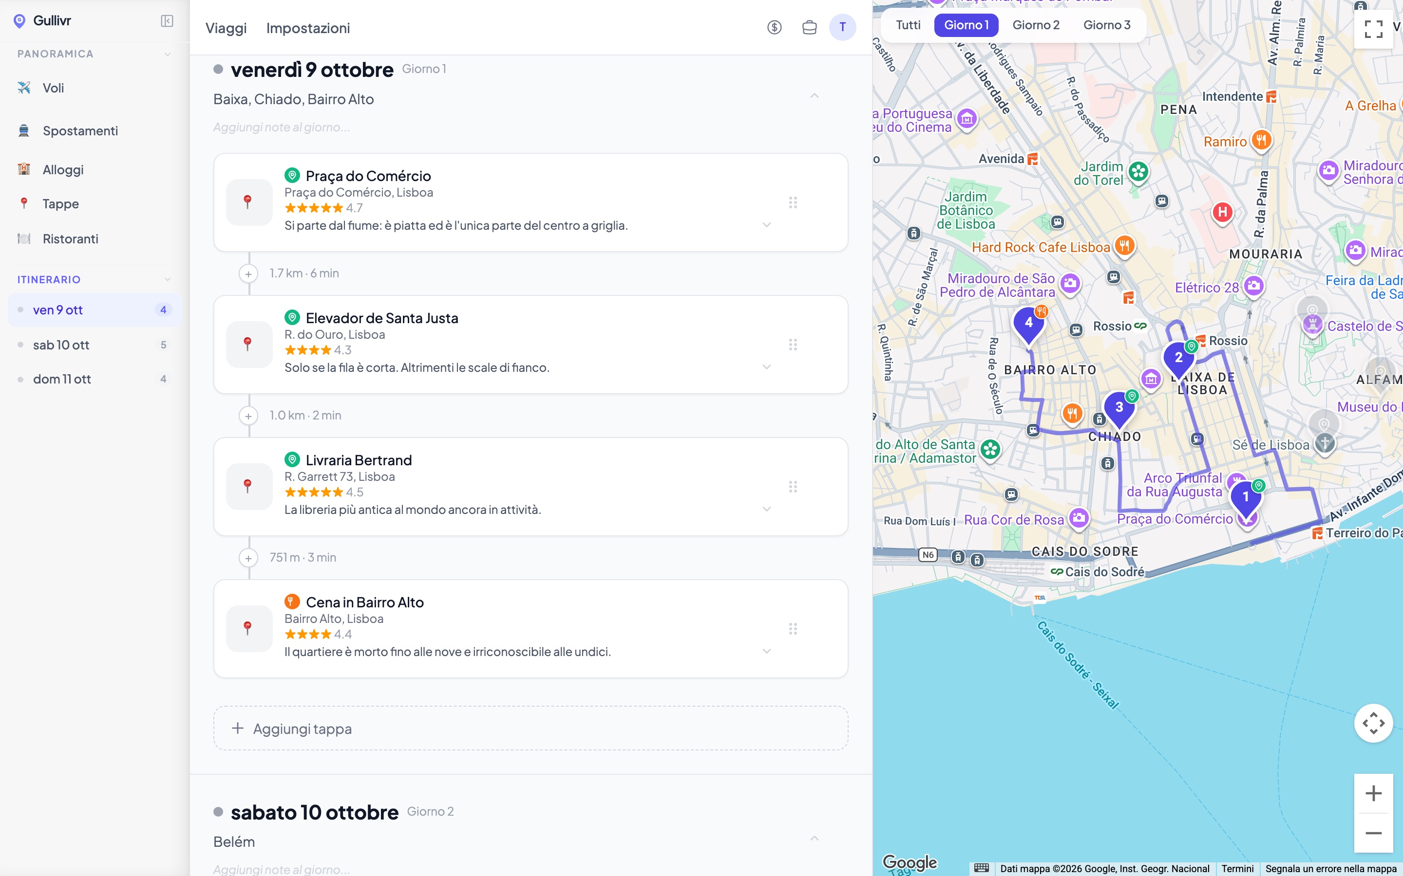
Task: Click the Jardim do Torel park icon
Action: [x=1138, y=171]
